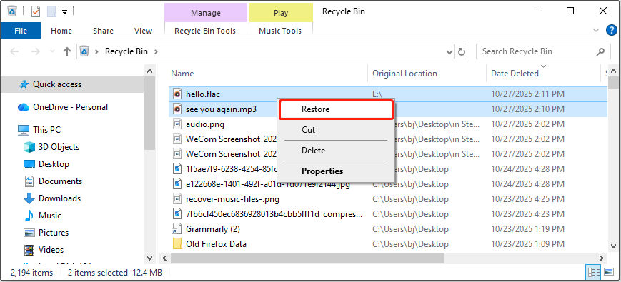621x282 pixels.
Task: Choose Restore from the context menu
Action: [x=336, y=109]
